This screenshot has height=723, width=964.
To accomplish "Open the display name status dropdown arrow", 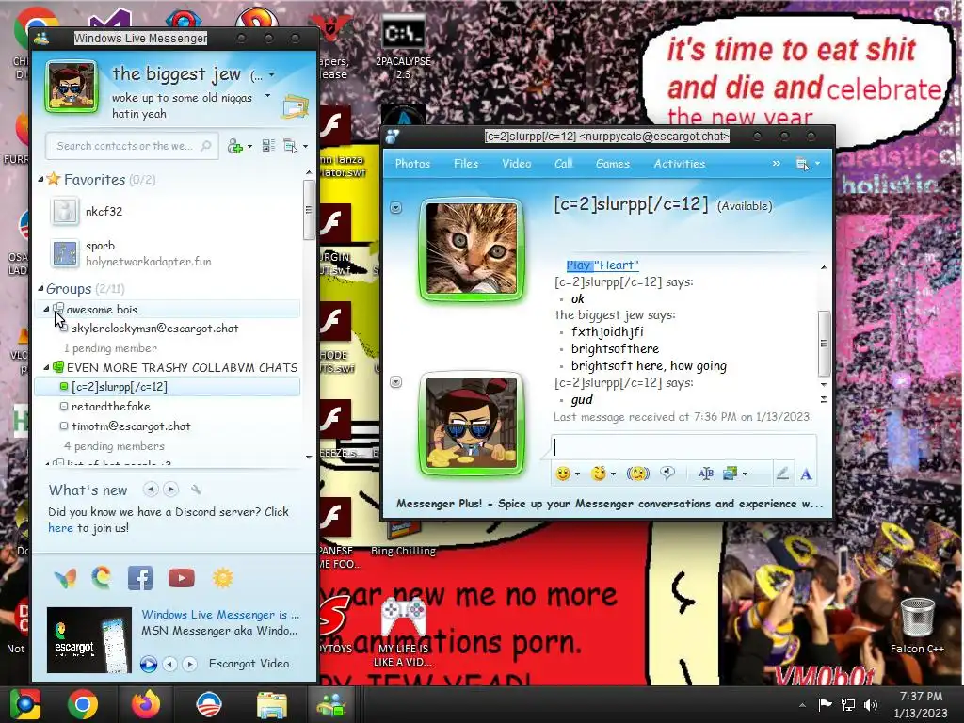I will (x=271, y=75).
